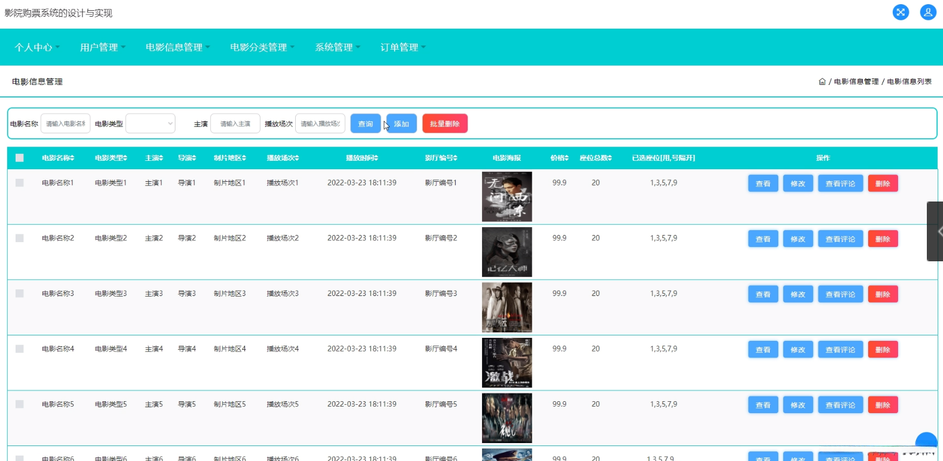
Task: Sort table by 制片地区 column
Action: click(x=230, y=158)
